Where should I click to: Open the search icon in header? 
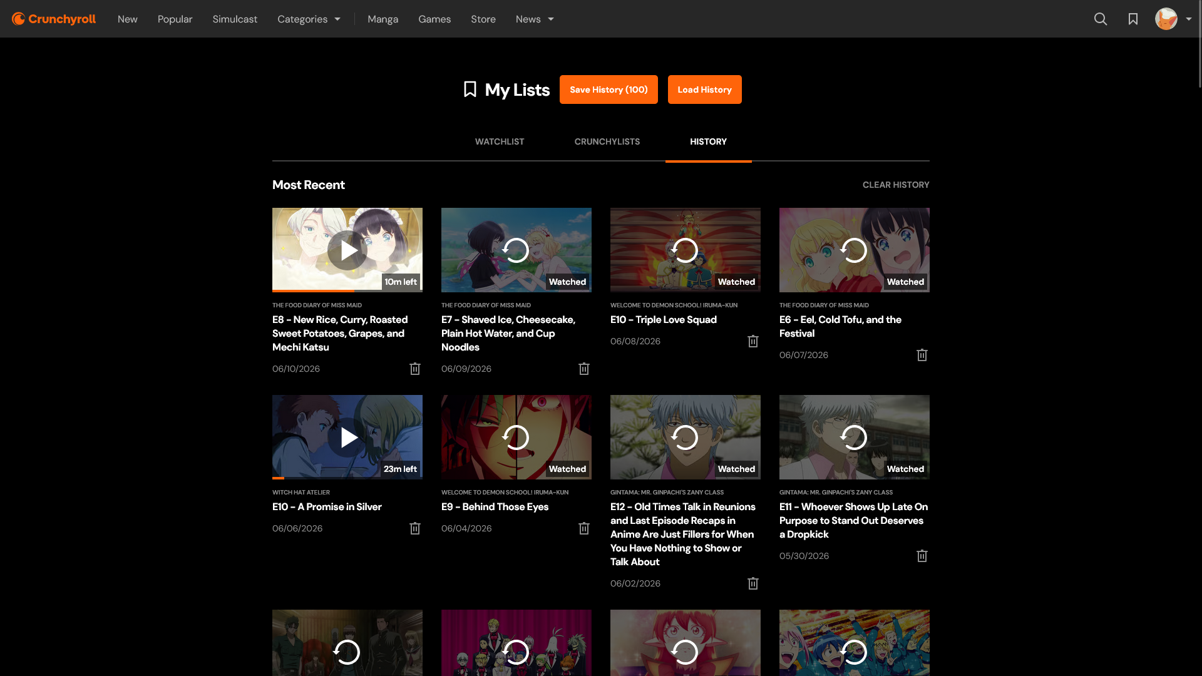tap(1101, 19)
